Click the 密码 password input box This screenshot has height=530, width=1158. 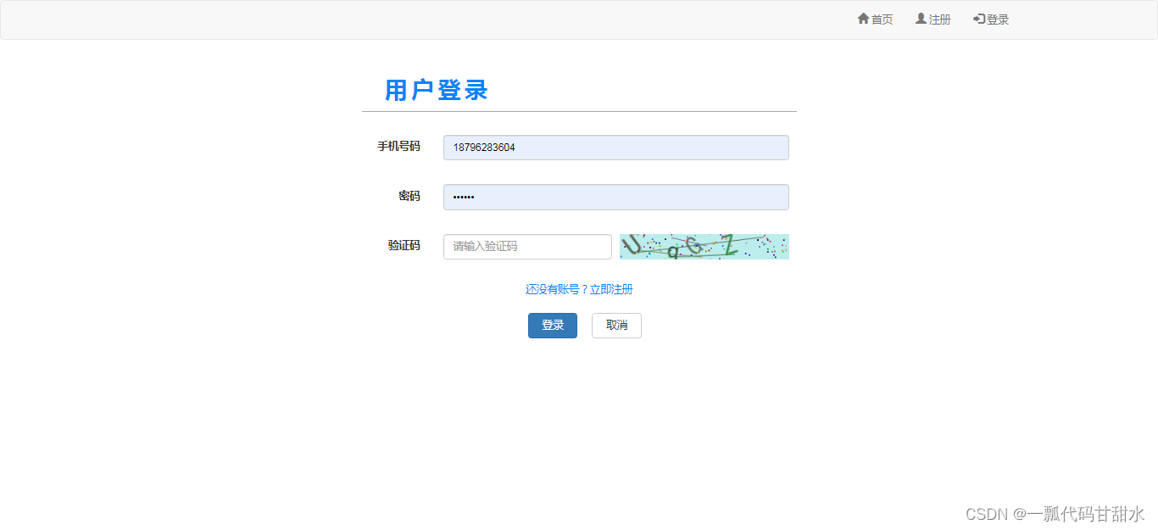point(616,197)
